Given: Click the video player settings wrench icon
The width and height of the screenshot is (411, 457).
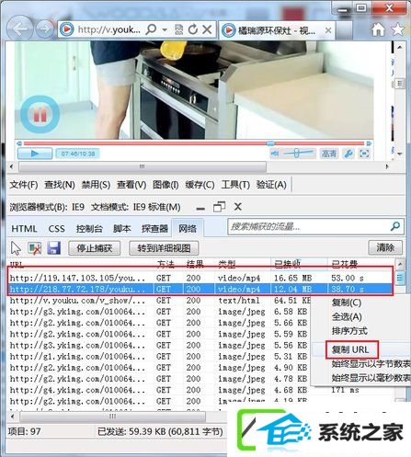Looking at the screenshot, I should coord(348,154).
